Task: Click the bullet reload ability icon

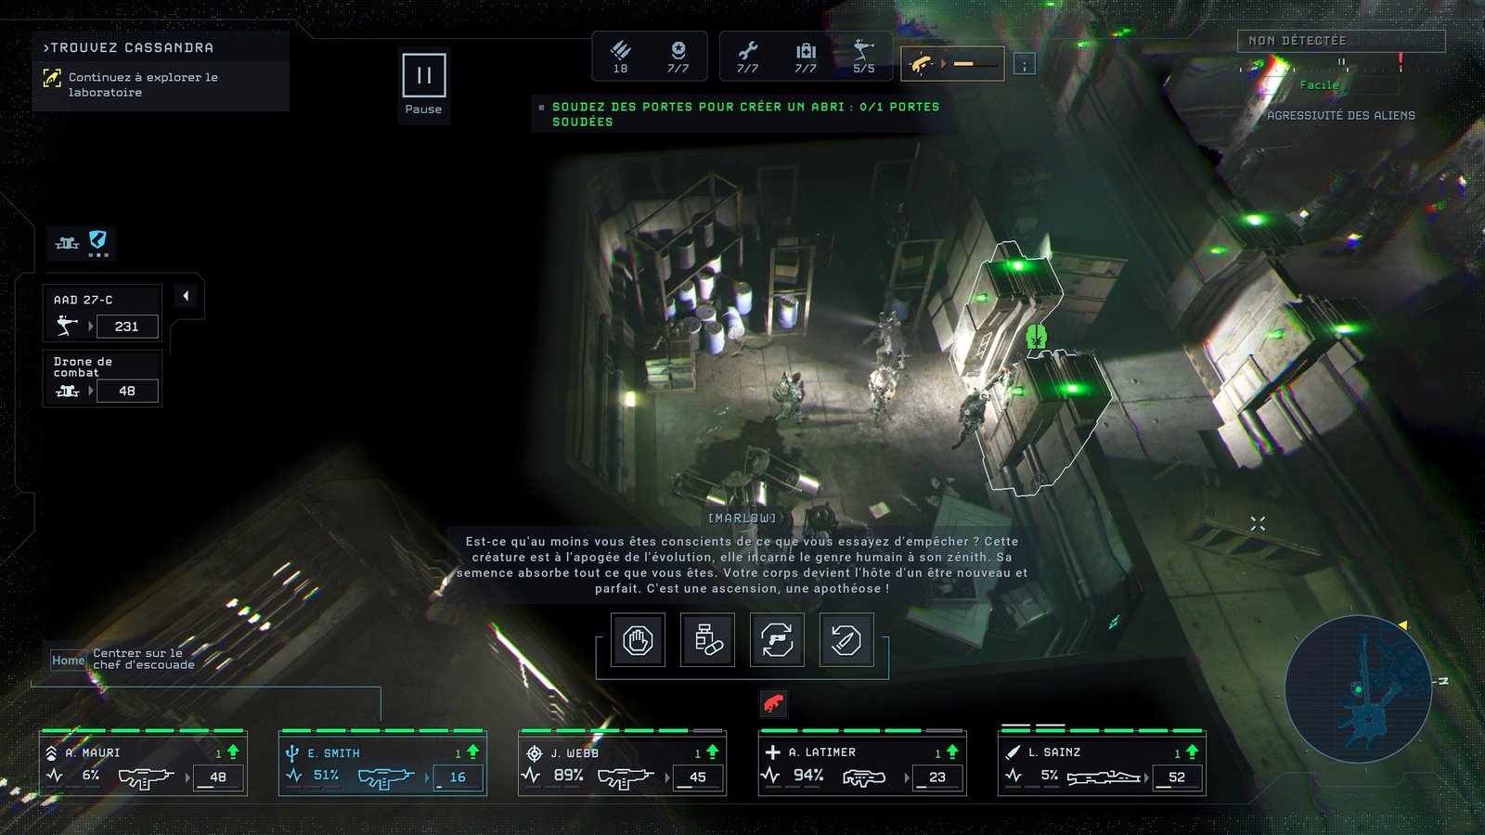Action: [846, 640]
